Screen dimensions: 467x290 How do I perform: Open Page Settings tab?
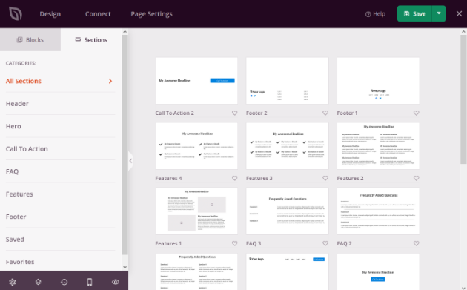(x=151, y=14)
